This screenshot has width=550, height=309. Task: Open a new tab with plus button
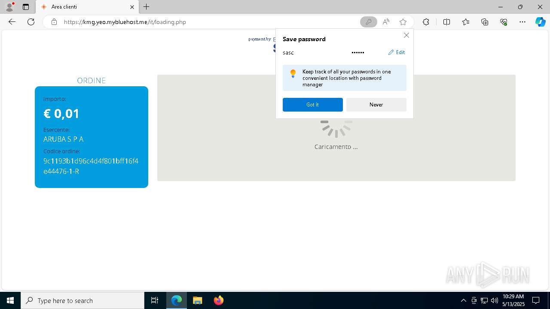click(147, 7)
